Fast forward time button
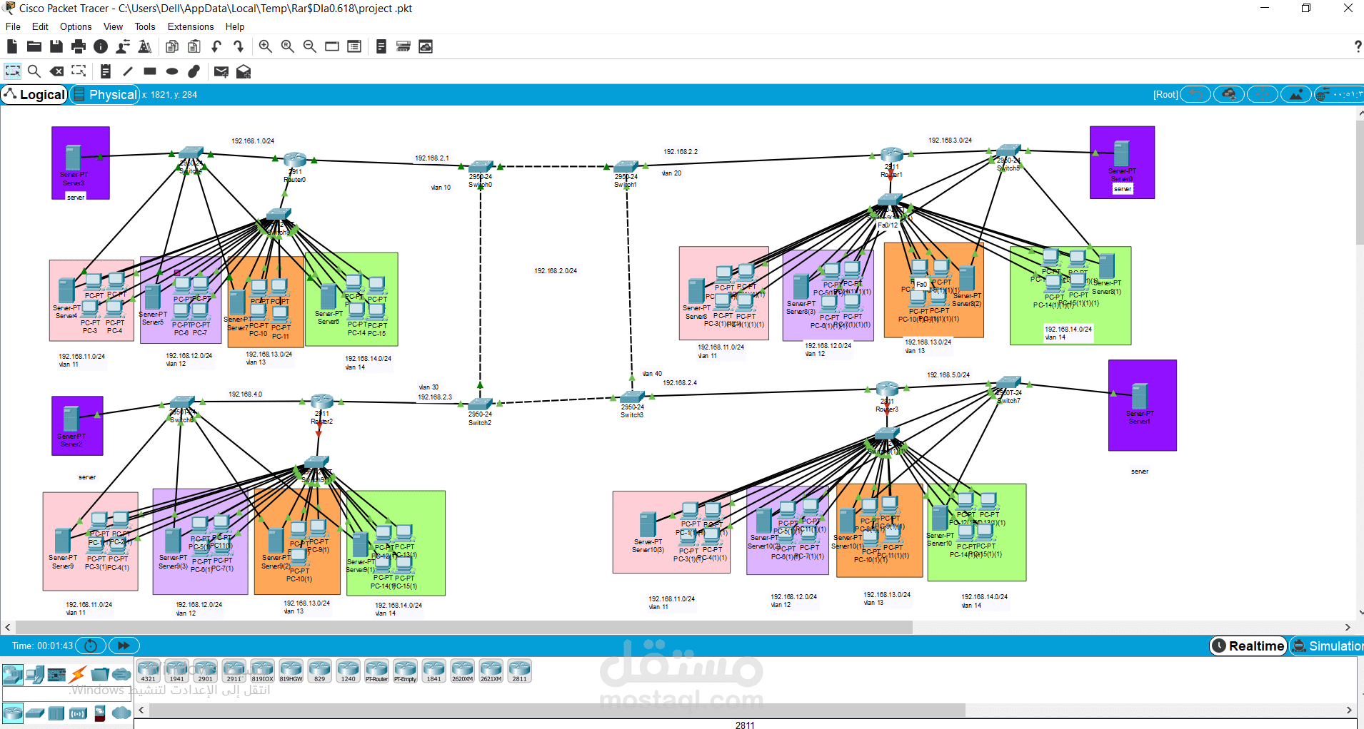 click(x=124, y=646)
